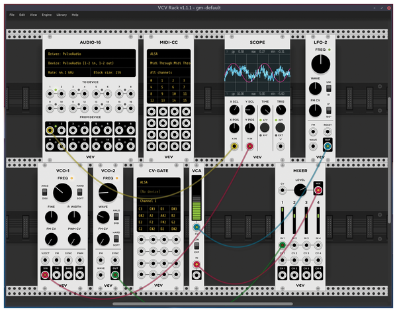Click VCO-2 OUT output jack
The image size is (397, 312).
(x=115, y=275)
